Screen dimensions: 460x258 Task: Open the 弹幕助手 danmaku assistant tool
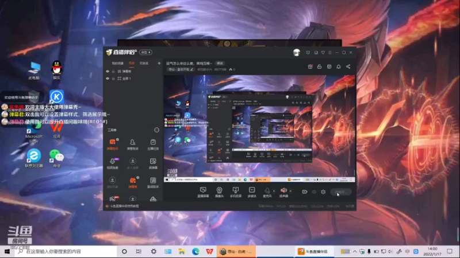point(112,144)
